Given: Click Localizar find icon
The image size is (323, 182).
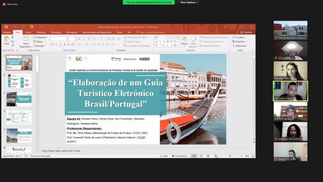Looking at the screenshot, I should [239, 37].
